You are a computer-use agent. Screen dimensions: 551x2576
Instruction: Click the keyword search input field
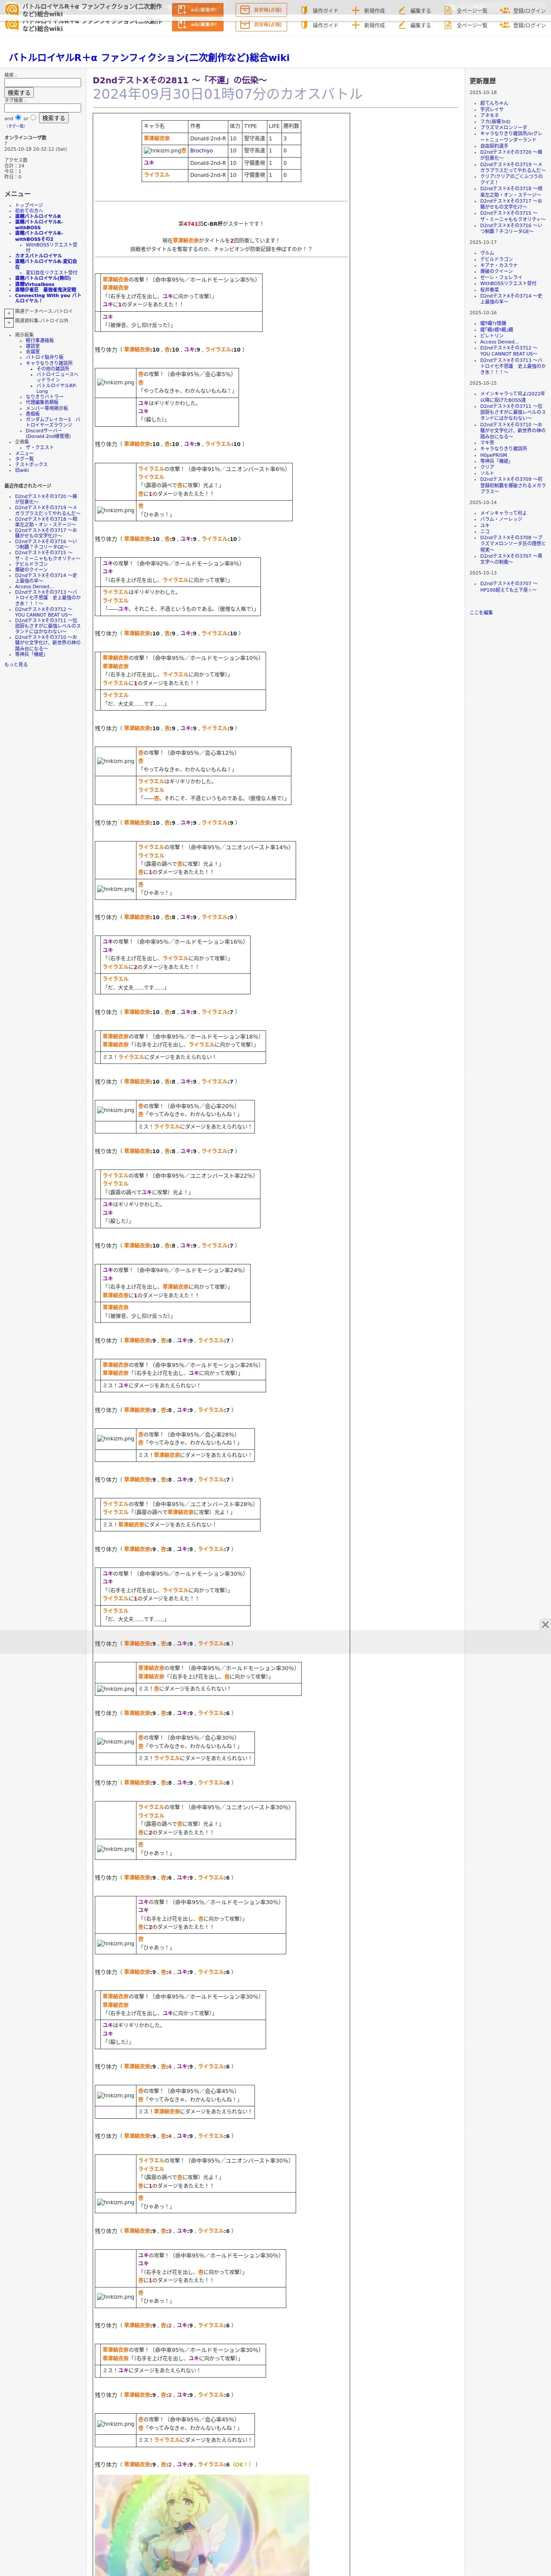click(43, 83)
